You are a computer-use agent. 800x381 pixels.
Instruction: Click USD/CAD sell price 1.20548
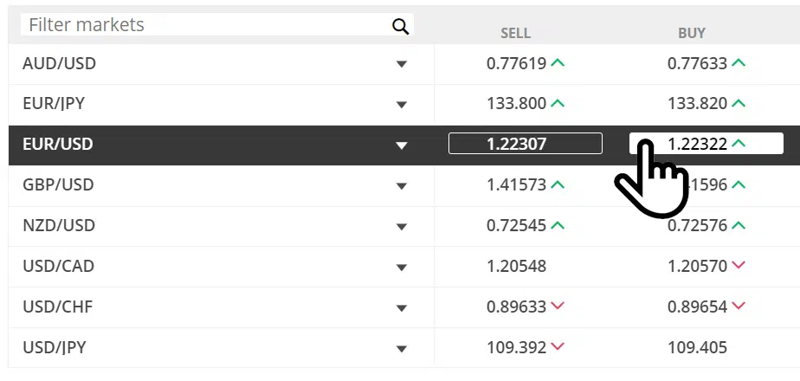(516, 266)
